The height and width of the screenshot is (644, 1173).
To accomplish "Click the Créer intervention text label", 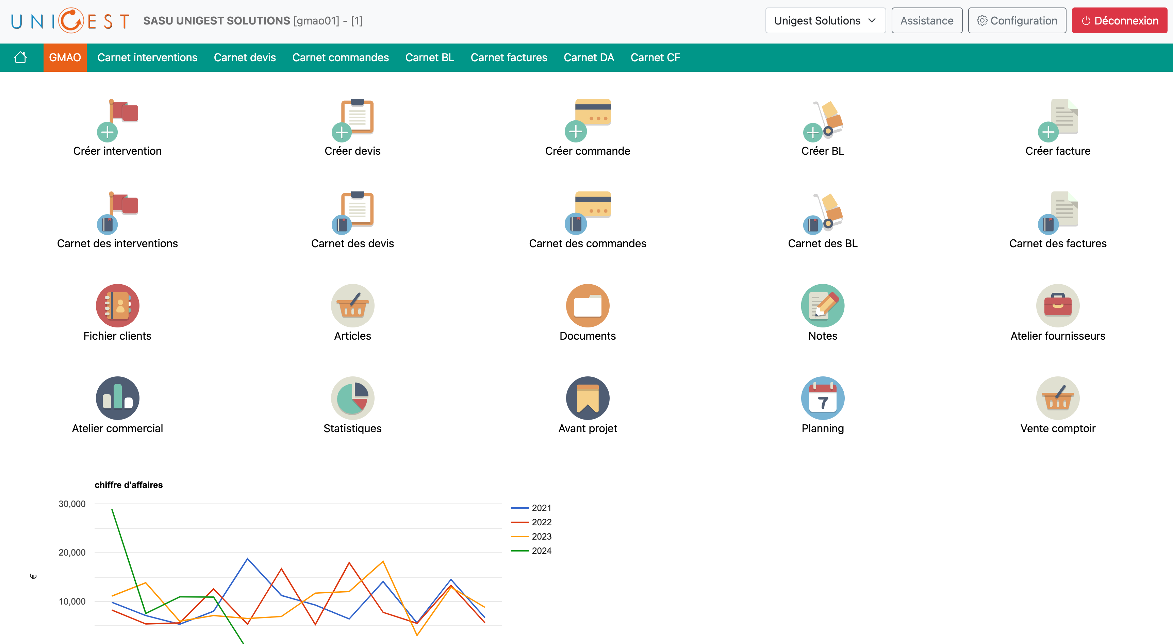I will (117, 151).
